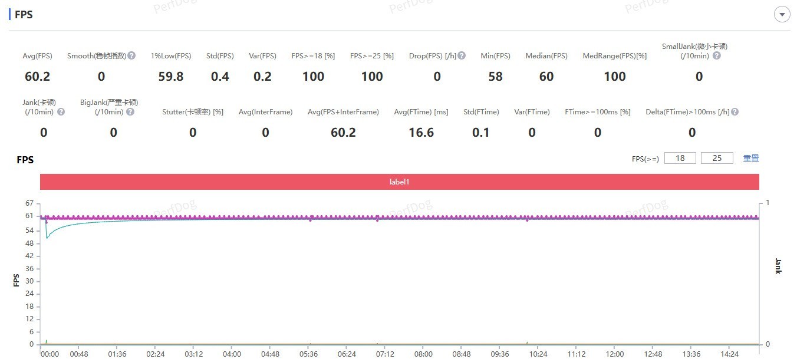Click the 07:12 tick on the time axis
Screen dimensions: 797x359
pos(385,354)
